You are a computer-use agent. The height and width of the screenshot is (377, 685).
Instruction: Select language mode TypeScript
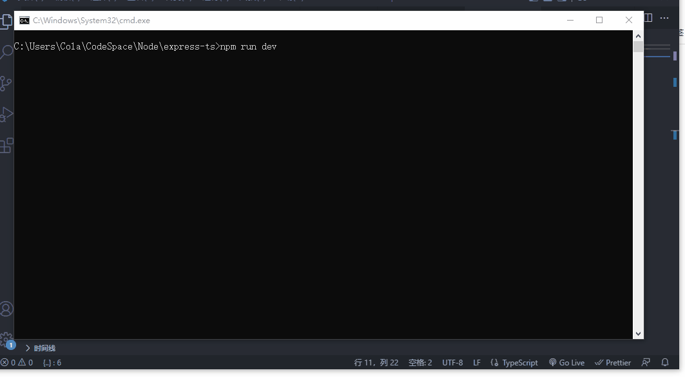coord(514,363)
